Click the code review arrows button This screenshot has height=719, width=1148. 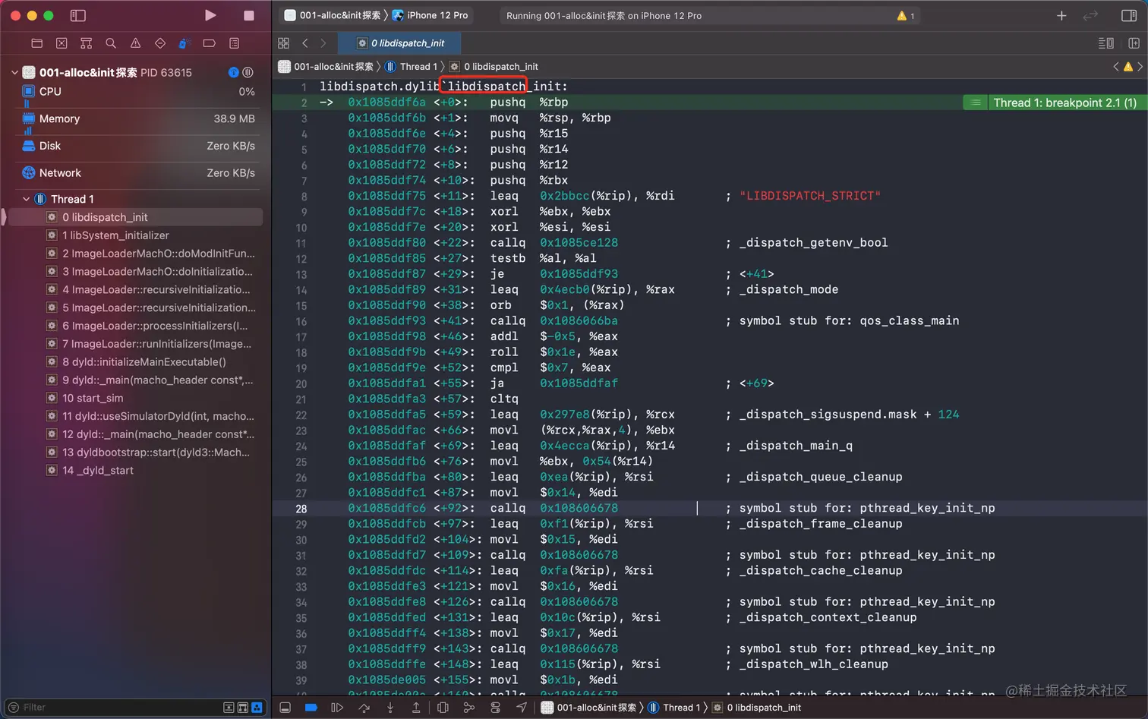coord(1090,15)
